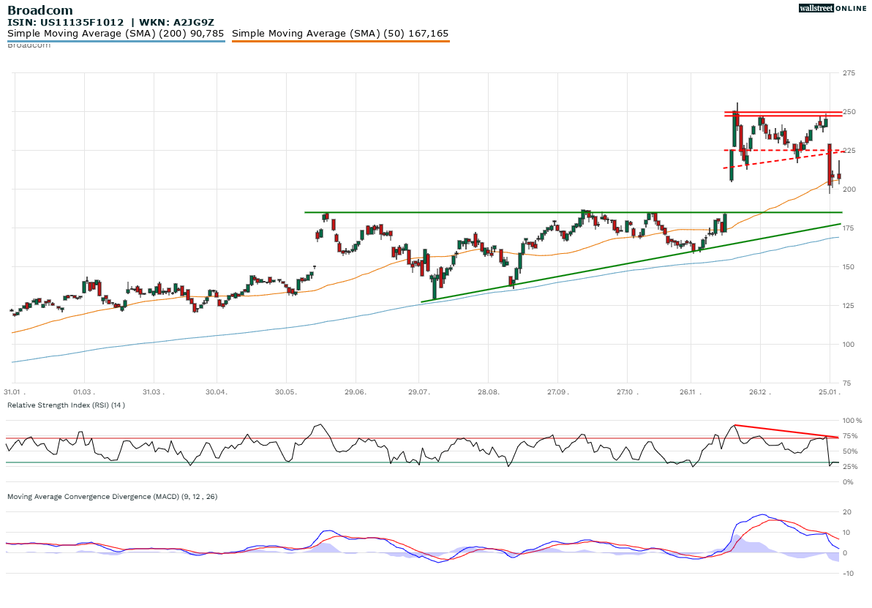The width and height of the screenshot is (872, 608).
Task: Click the 0% RSI axis label
Action: (x=848, y=482)
